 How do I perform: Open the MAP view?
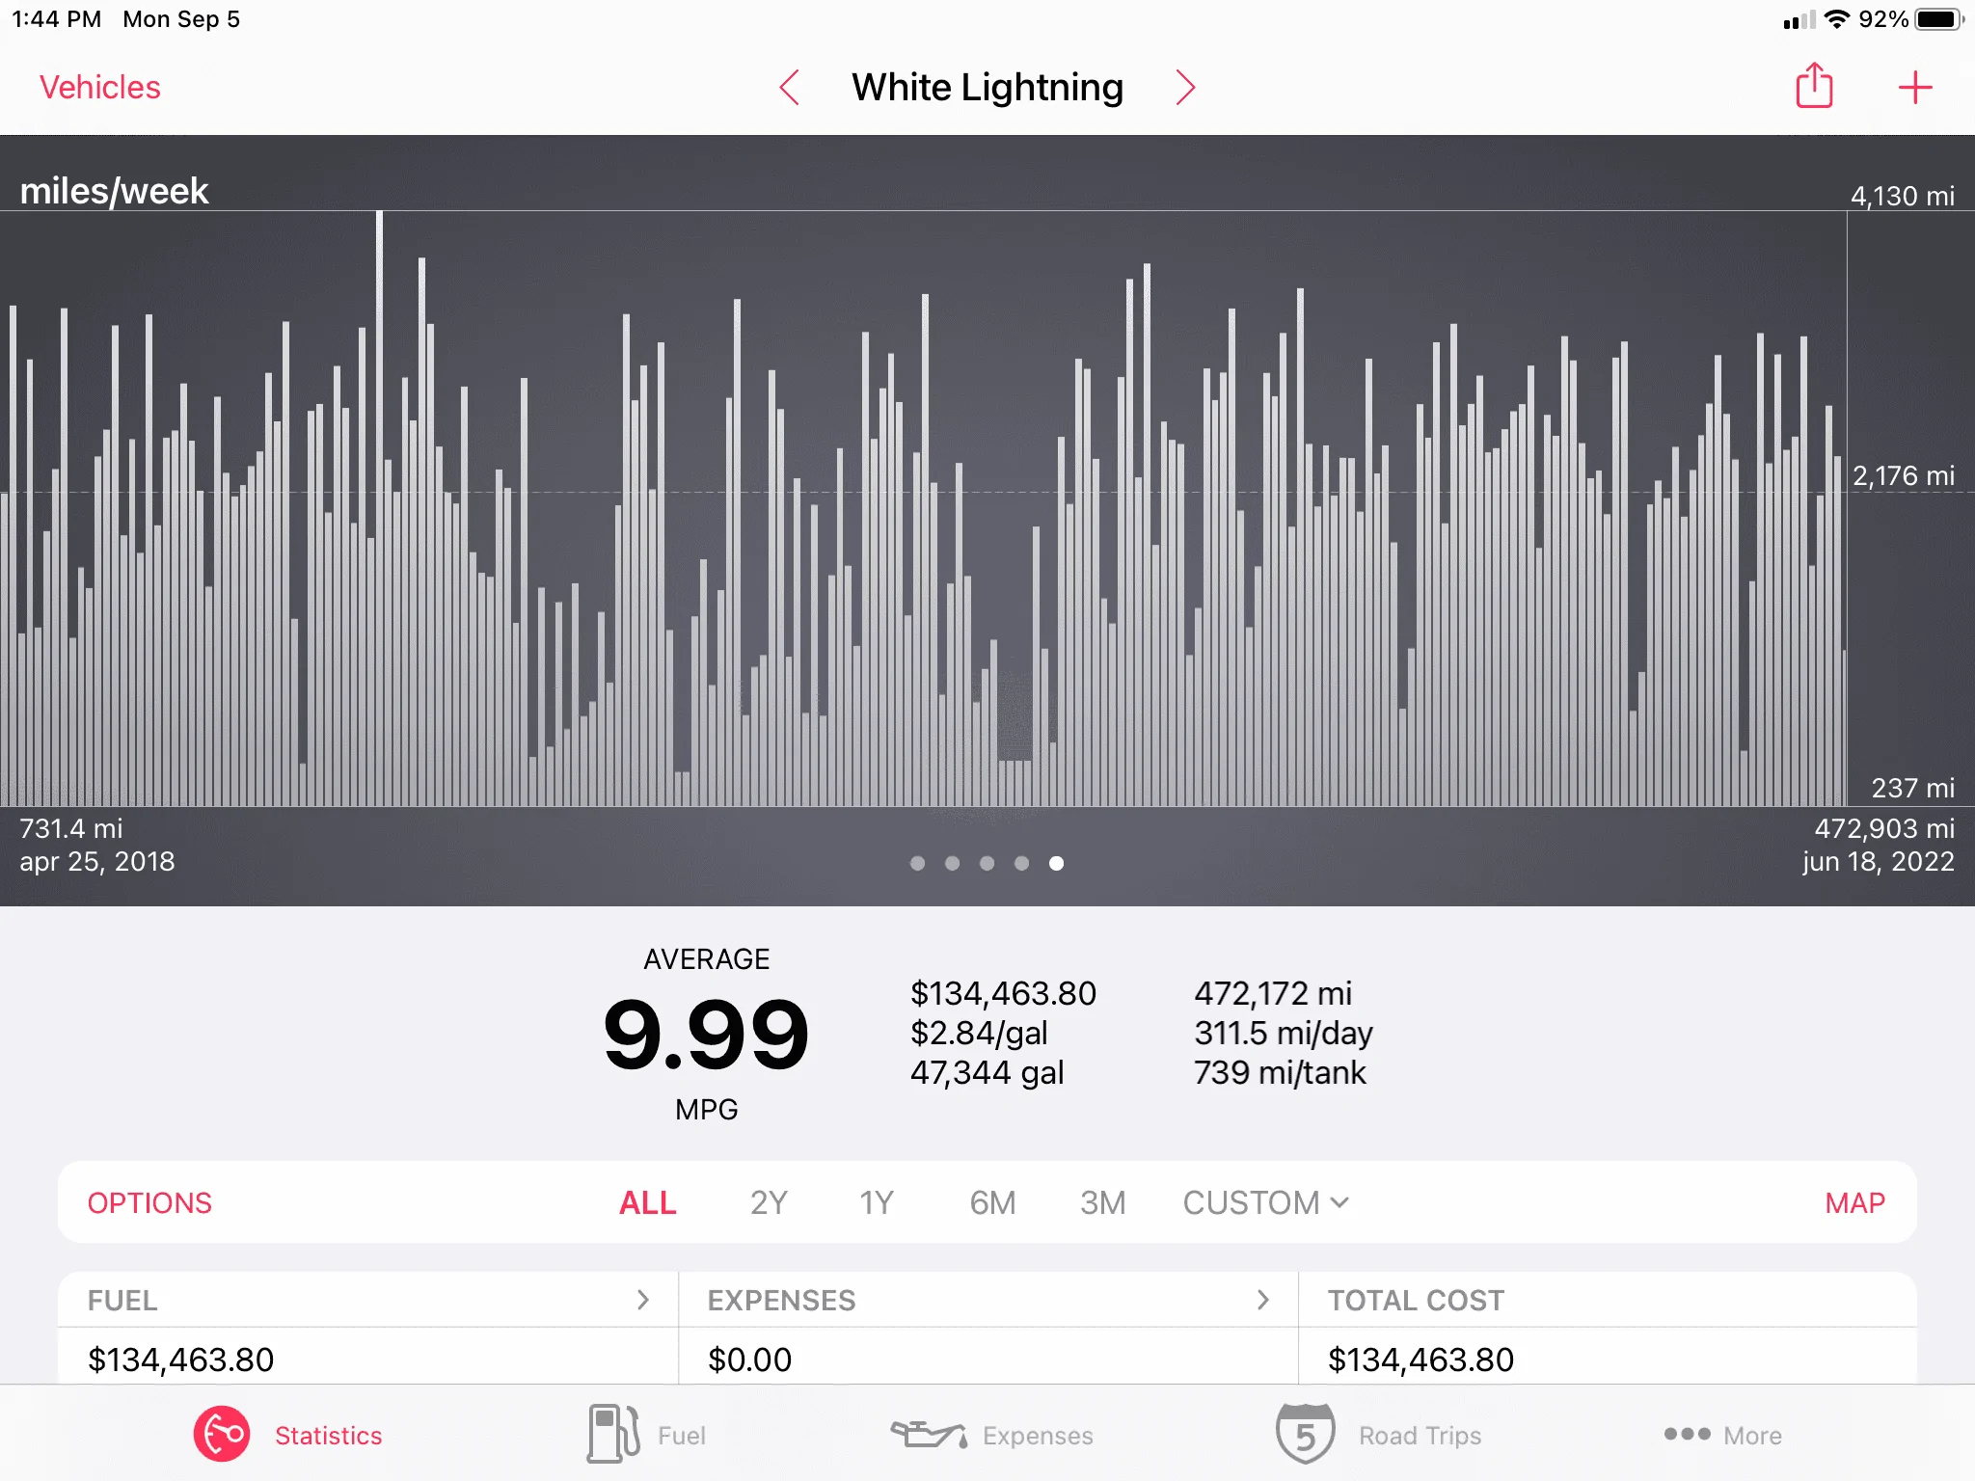1854,1202
